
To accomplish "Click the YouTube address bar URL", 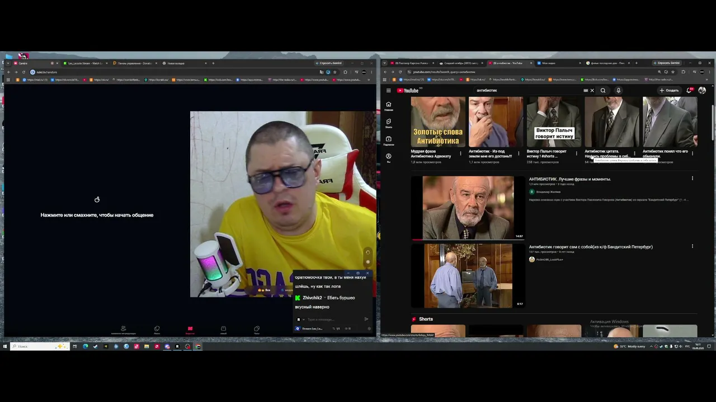I will (444, 72).
